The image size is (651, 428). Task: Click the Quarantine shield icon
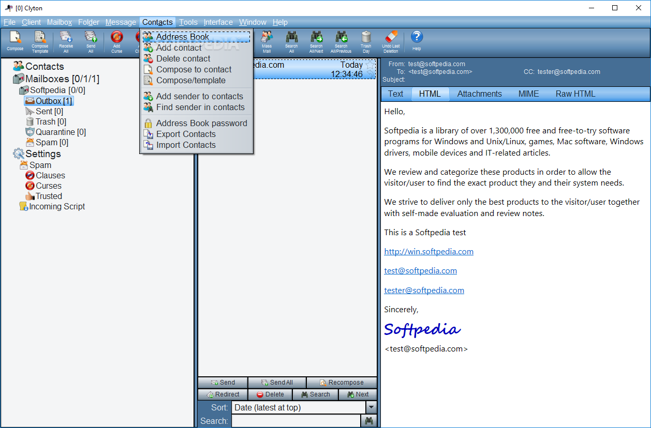(x=30, y=132)
